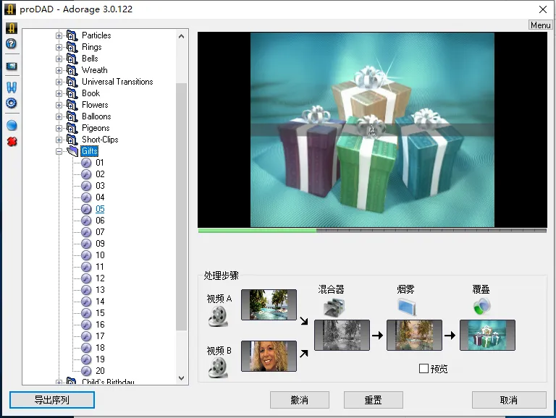Click the red cross icon in sidebar

12,142
